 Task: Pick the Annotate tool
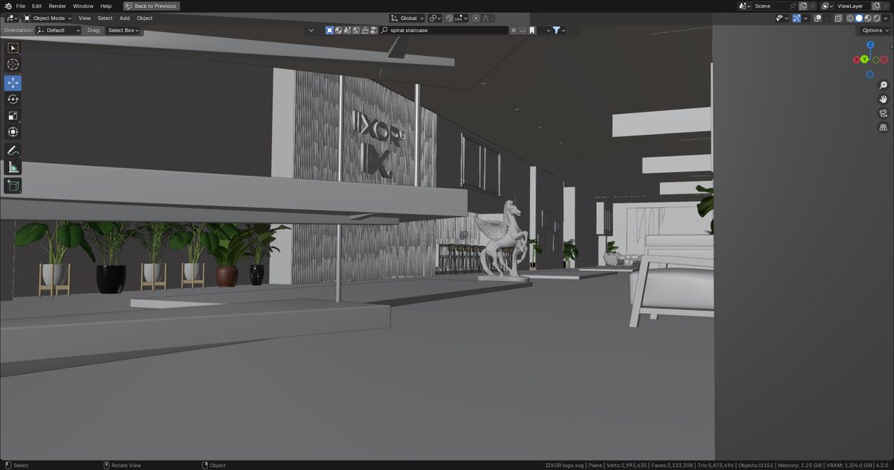click(13, 150)
